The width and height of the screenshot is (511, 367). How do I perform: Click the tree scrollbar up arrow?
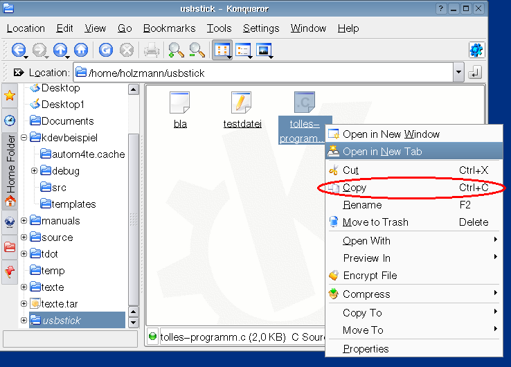[134, 89]
